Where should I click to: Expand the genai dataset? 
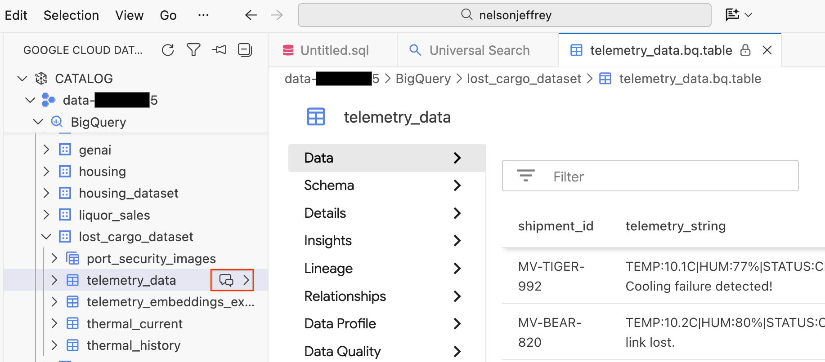click(46, 150)
